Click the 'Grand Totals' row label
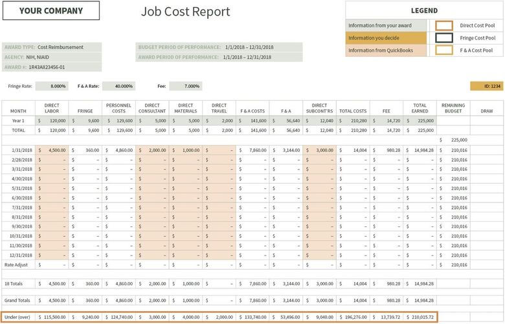The width and height of the screenshot is (505, 324). (x=18, y=301)
